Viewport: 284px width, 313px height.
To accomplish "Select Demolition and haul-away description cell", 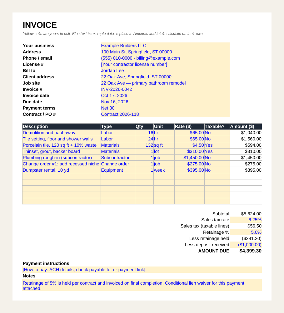I will [x=62, y=133].
